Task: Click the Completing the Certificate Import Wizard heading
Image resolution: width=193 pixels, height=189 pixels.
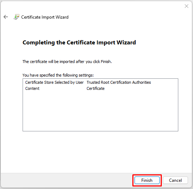Action: click(79, 43)
